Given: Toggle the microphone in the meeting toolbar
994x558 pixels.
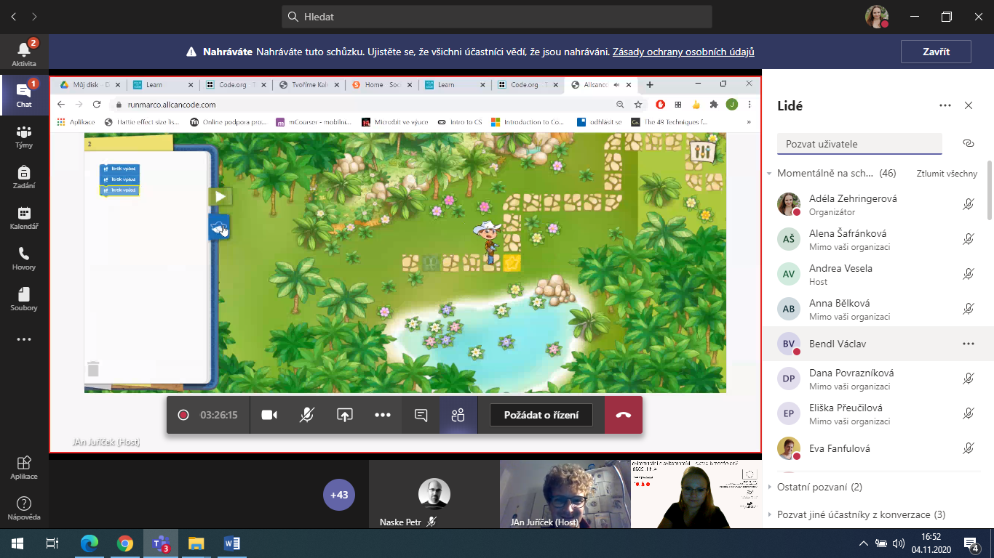Looking at the screenshot, I should pos(307,415).
